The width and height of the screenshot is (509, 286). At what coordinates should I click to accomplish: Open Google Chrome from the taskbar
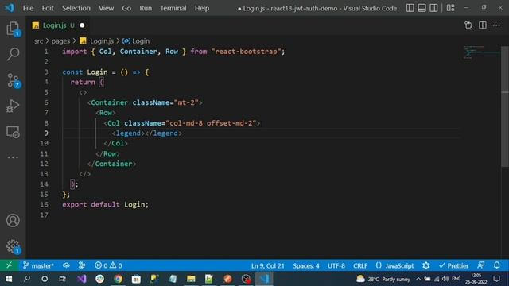(119, 279)
